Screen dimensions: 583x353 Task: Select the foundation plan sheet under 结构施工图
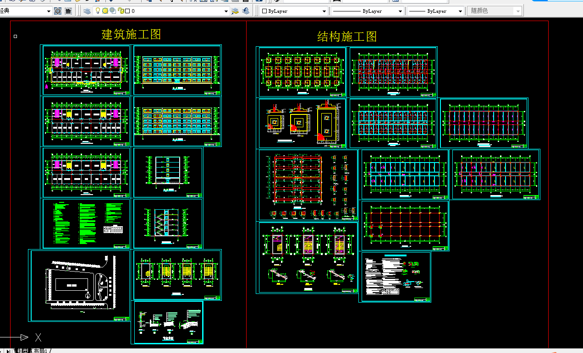pyautogui.click(x=302, y=71)
